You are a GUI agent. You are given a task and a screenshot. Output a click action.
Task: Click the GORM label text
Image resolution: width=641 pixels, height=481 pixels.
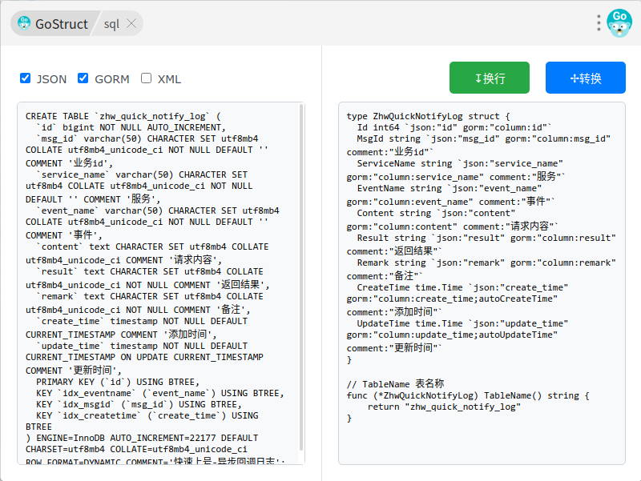[112, 79]
